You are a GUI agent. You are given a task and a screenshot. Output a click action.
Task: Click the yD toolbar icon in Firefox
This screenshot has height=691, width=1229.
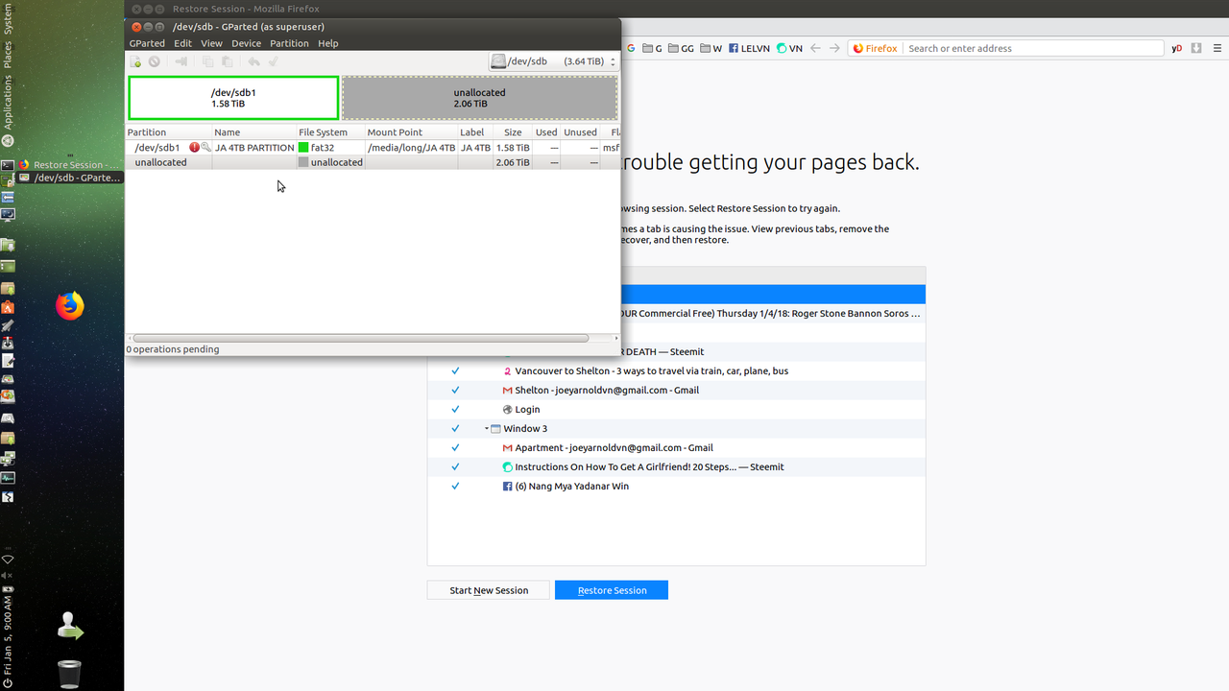(x=1176, y=48)
